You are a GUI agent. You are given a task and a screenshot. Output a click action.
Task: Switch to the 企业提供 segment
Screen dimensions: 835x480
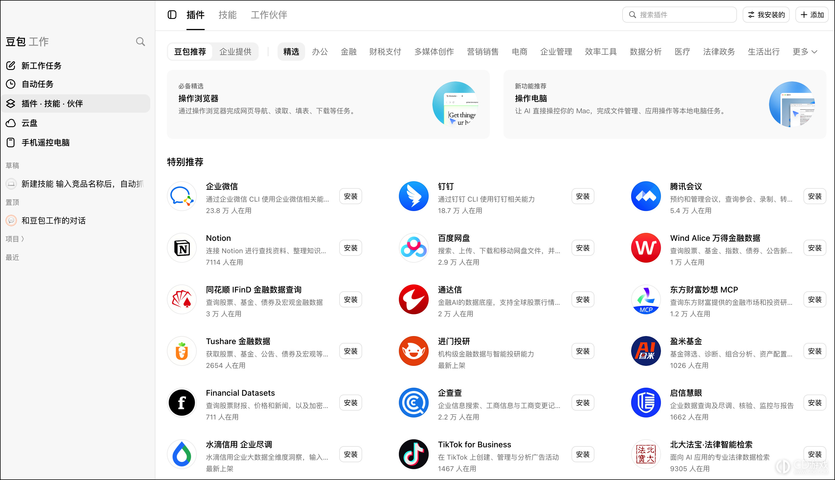pyautogui.click(x=235, y=52)
